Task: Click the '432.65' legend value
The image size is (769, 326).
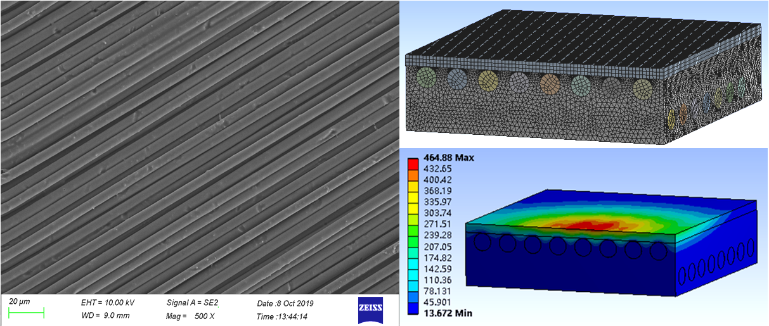Action: coord(437,168)
